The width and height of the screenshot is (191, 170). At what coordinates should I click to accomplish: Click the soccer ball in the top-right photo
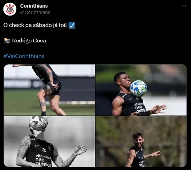pyautogui.click(x=138, y=89)
